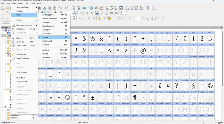The image size is (224, 124).
Task: Open the fx glyph transformer icon
Action: (x=96, y=8)
